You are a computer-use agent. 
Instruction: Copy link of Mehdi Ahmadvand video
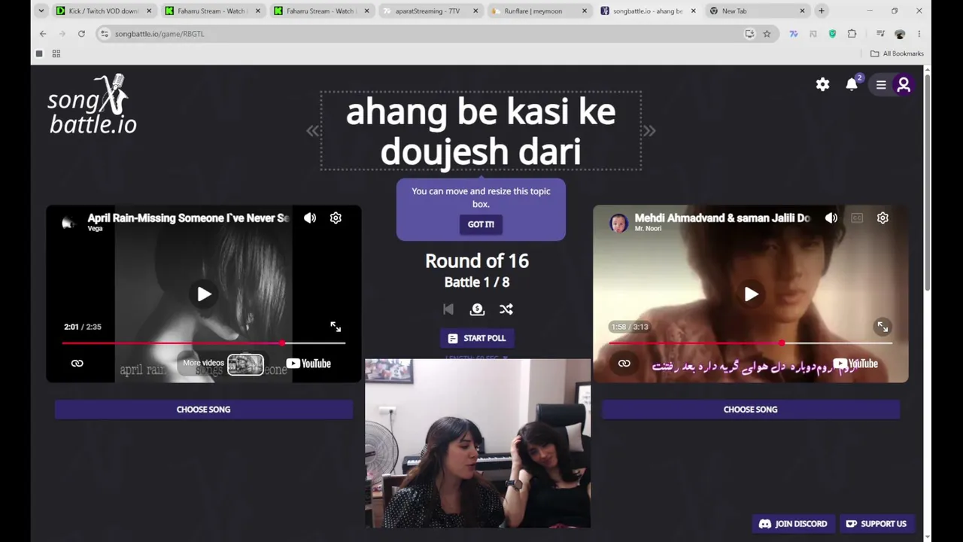(x=624, y=364)
